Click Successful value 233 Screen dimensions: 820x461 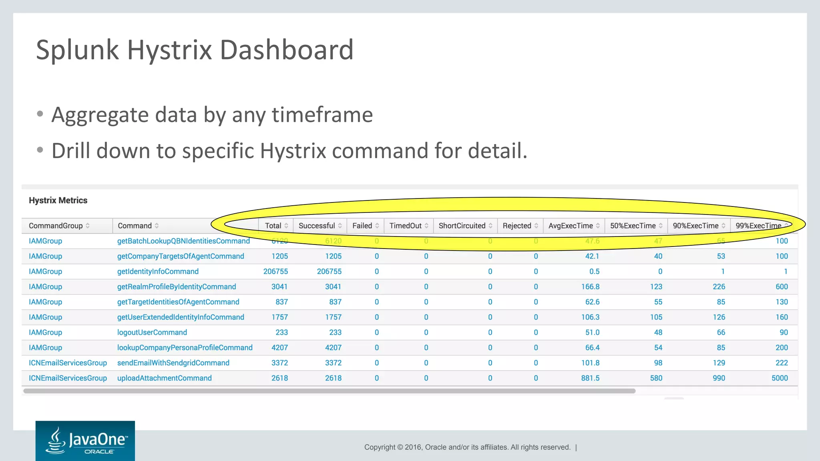335,332
